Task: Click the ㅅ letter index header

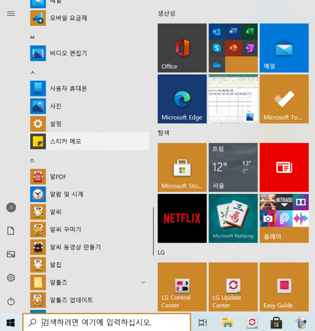Action: click(33, 72)
